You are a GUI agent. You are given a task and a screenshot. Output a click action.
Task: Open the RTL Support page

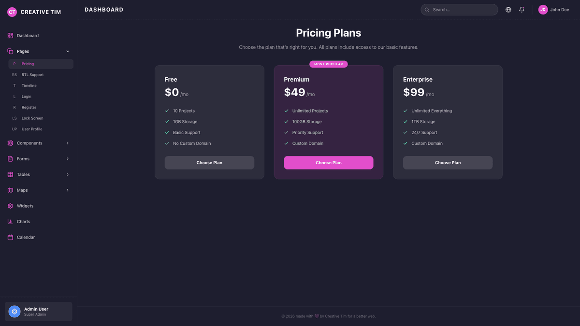32,74
